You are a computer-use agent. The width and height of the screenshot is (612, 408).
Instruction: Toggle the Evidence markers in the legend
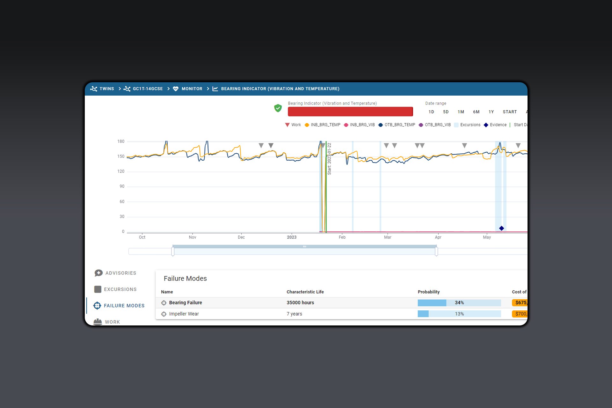pos(495,125)
